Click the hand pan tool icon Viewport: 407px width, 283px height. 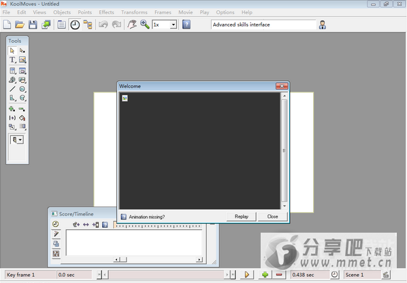point(132,24)
